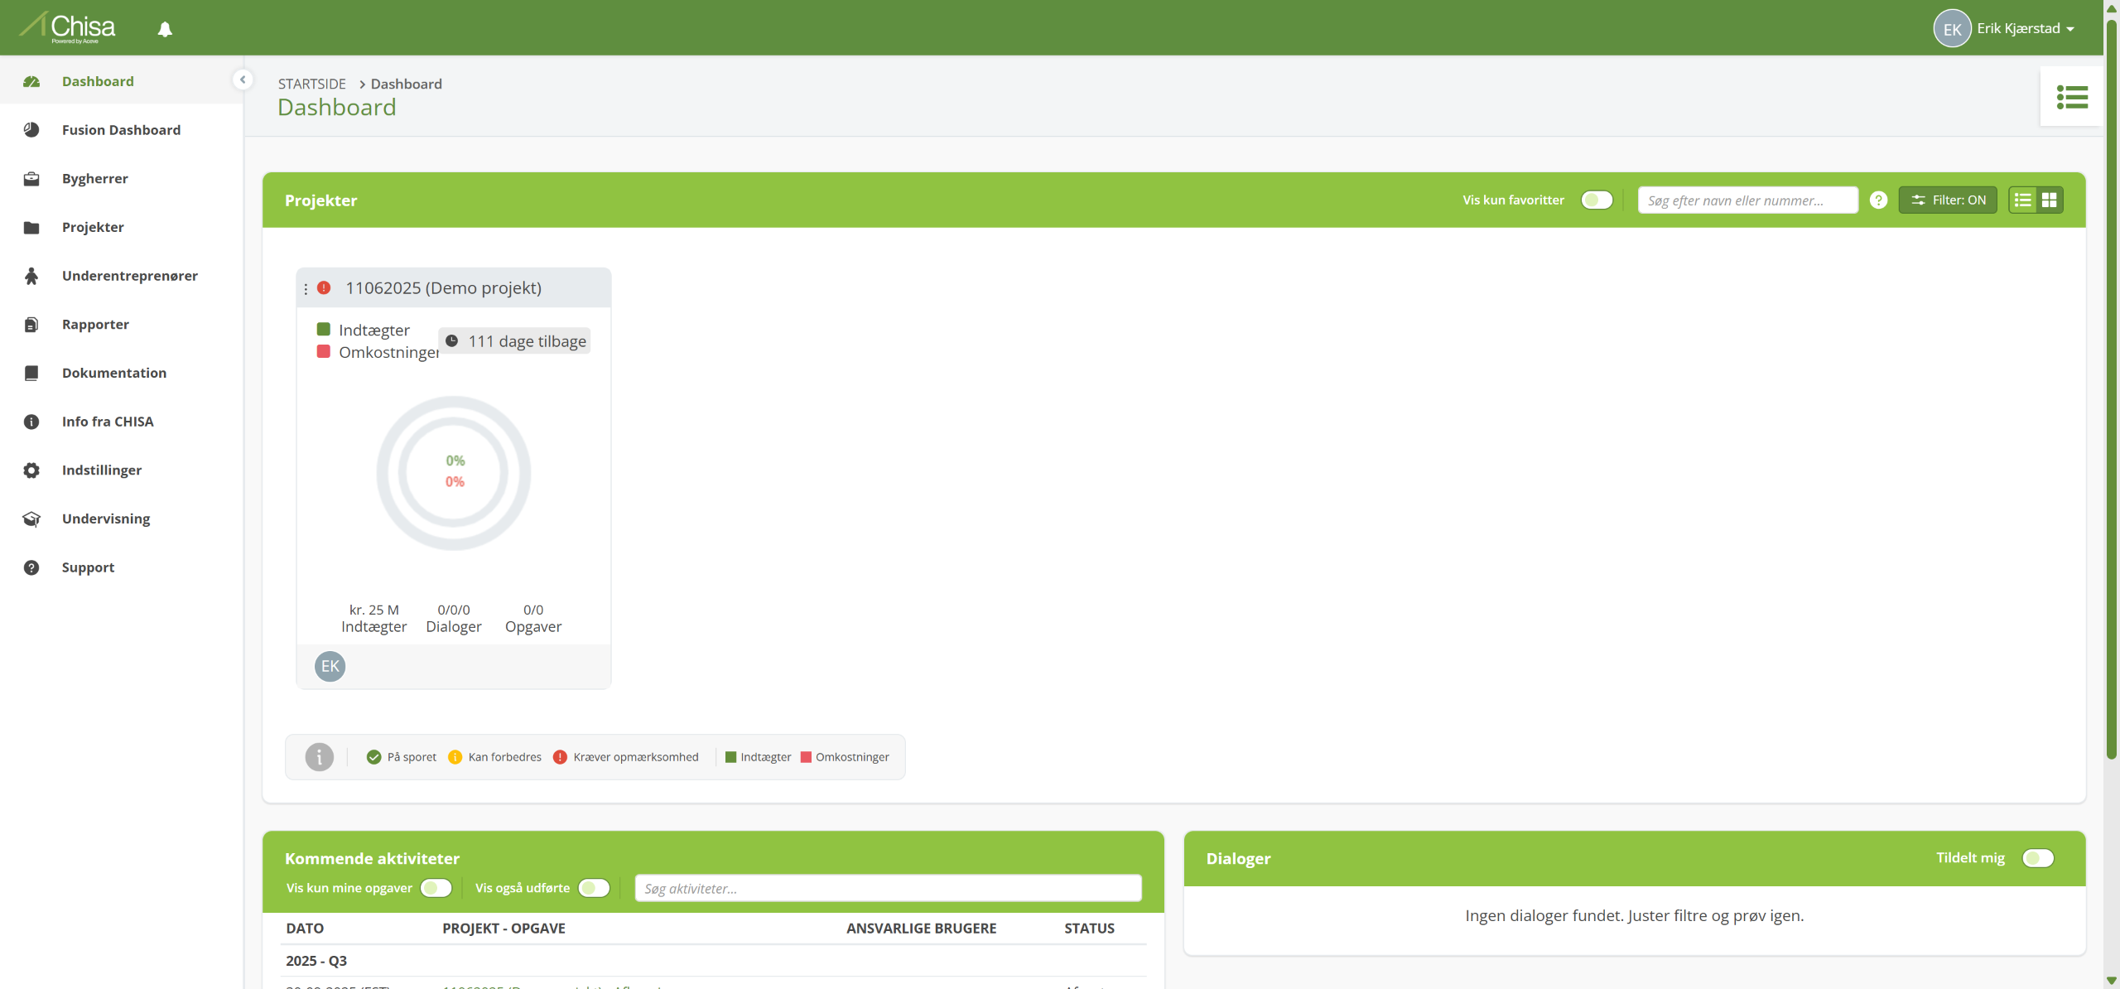Click the Filter: ON button

(x=1947, y=200)
